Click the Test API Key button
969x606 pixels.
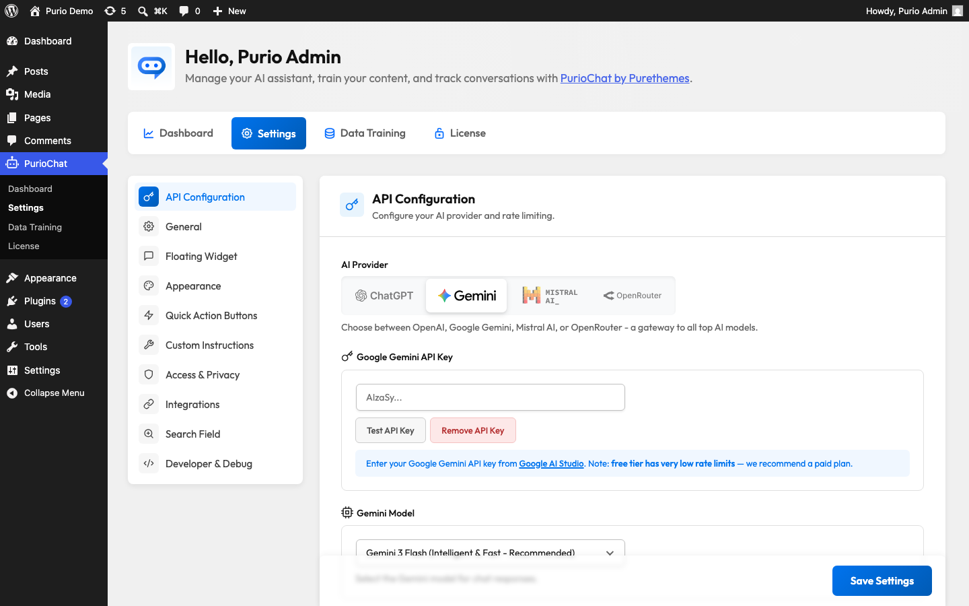coord(390,430)
